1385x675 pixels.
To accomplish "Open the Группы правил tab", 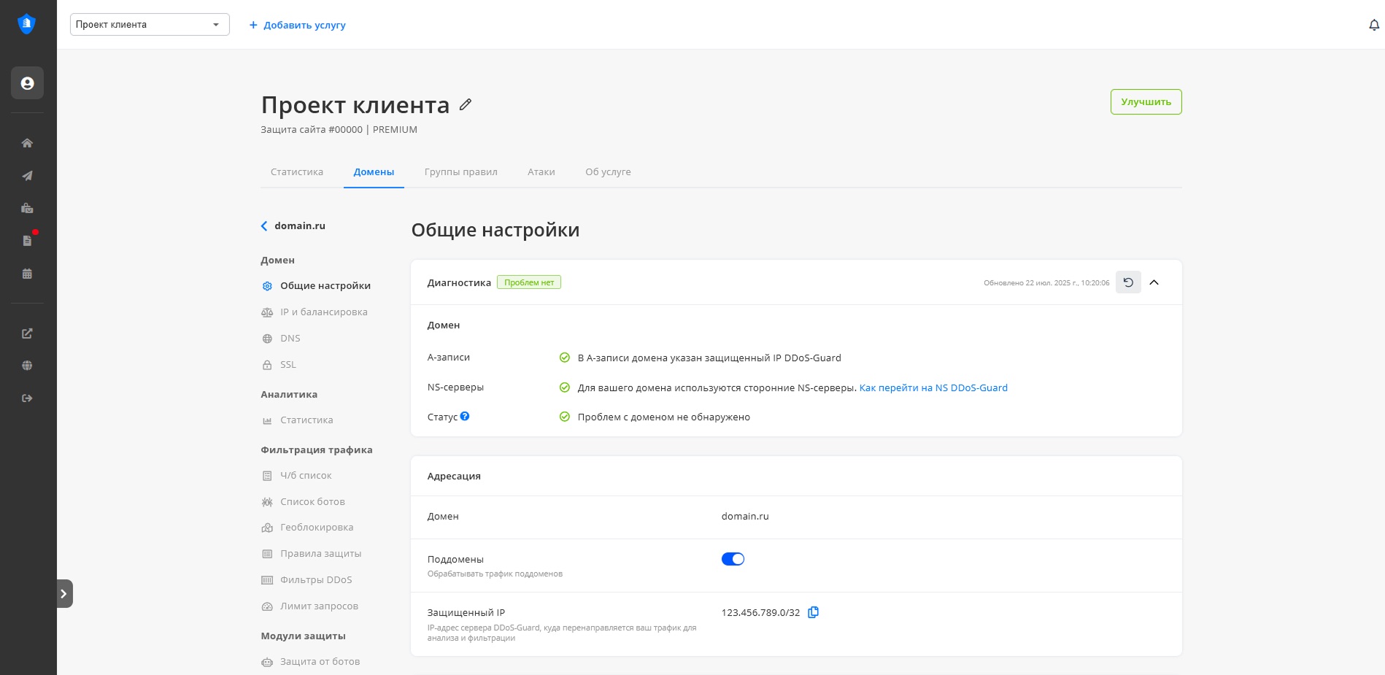I will (x=461, y=172).
